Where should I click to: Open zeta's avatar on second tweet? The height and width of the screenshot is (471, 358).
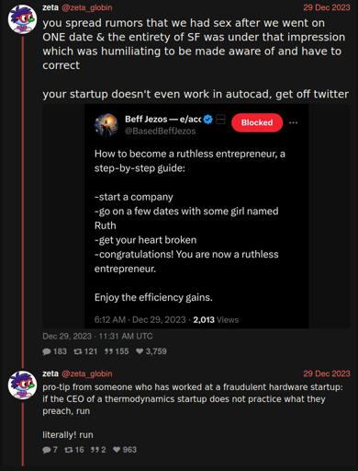tap(23, 385)
